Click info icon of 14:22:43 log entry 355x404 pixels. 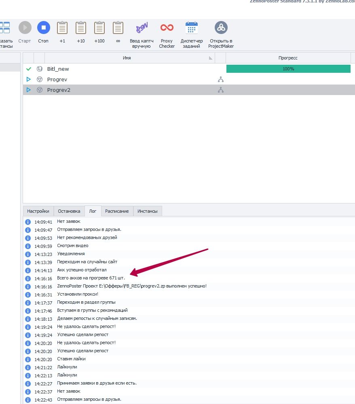click(x=28, y=400)
